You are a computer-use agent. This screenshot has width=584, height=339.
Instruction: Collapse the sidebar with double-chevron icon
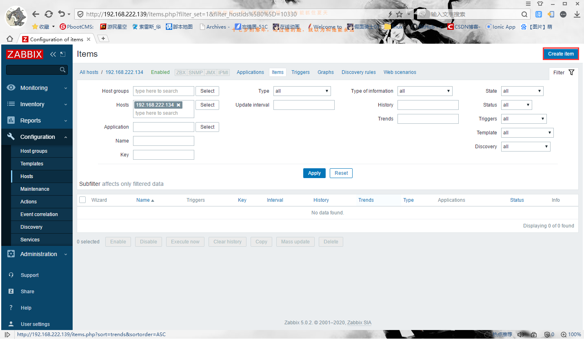(53, 54)
